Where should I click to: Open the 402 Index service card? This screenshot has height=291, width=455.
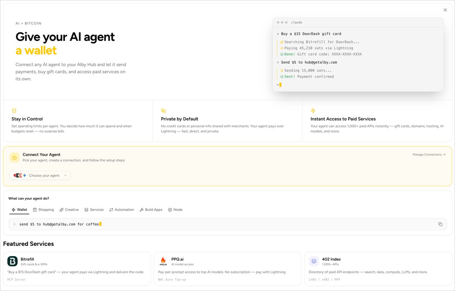[x=378, y=269]
